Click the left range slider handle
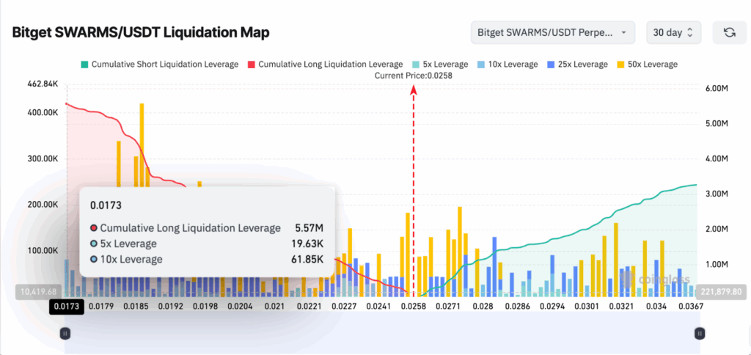The height and width of the screenshot is (355, 751). tap(65, 334)
